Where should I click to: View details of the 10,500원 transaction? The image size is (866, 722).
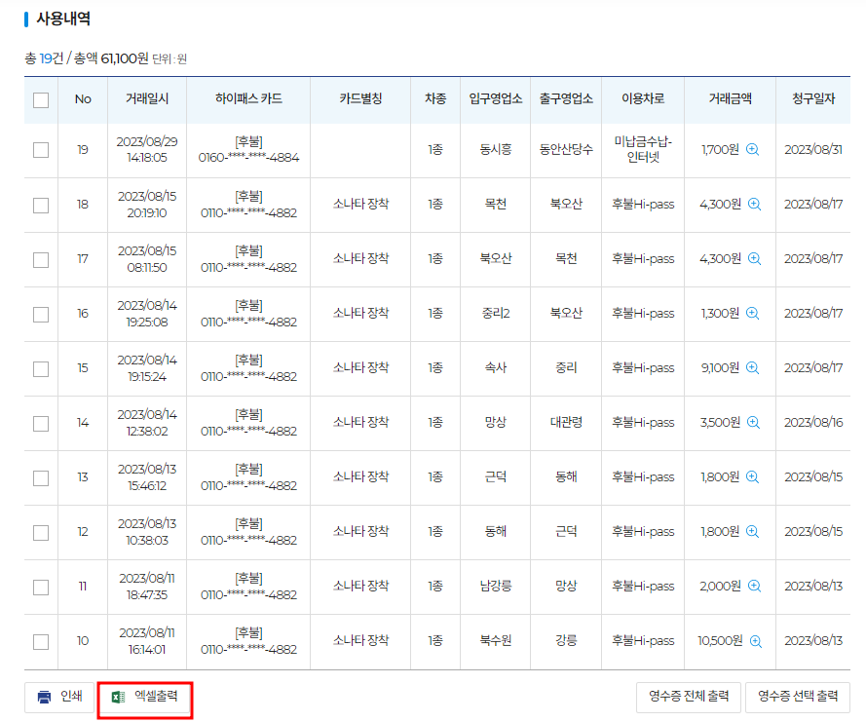[x=756, y=641]
